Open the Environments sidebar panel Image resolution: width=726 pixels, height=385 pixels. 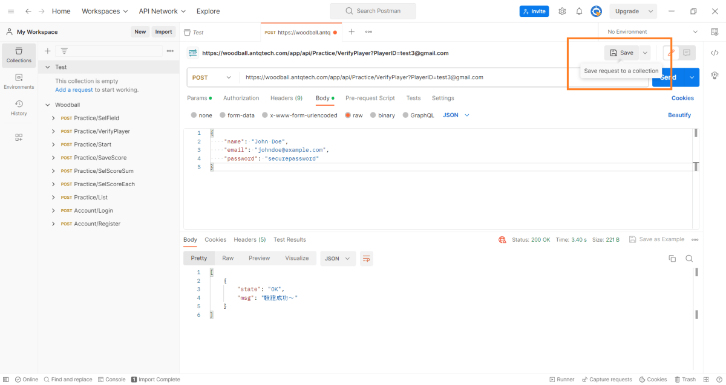coord(19,82)
